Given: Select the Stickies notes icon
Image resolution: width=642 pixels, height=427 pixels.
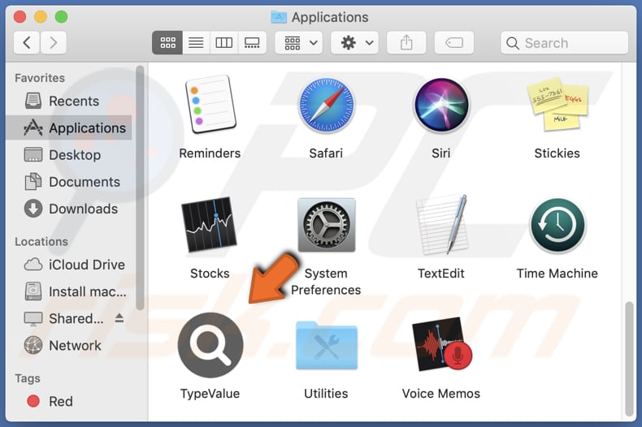Looking at the screenshot, I should click(557, 104).
